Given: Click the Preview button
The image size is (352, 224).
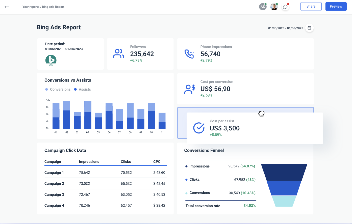Looking at the screenshot, I should [336, 7].
